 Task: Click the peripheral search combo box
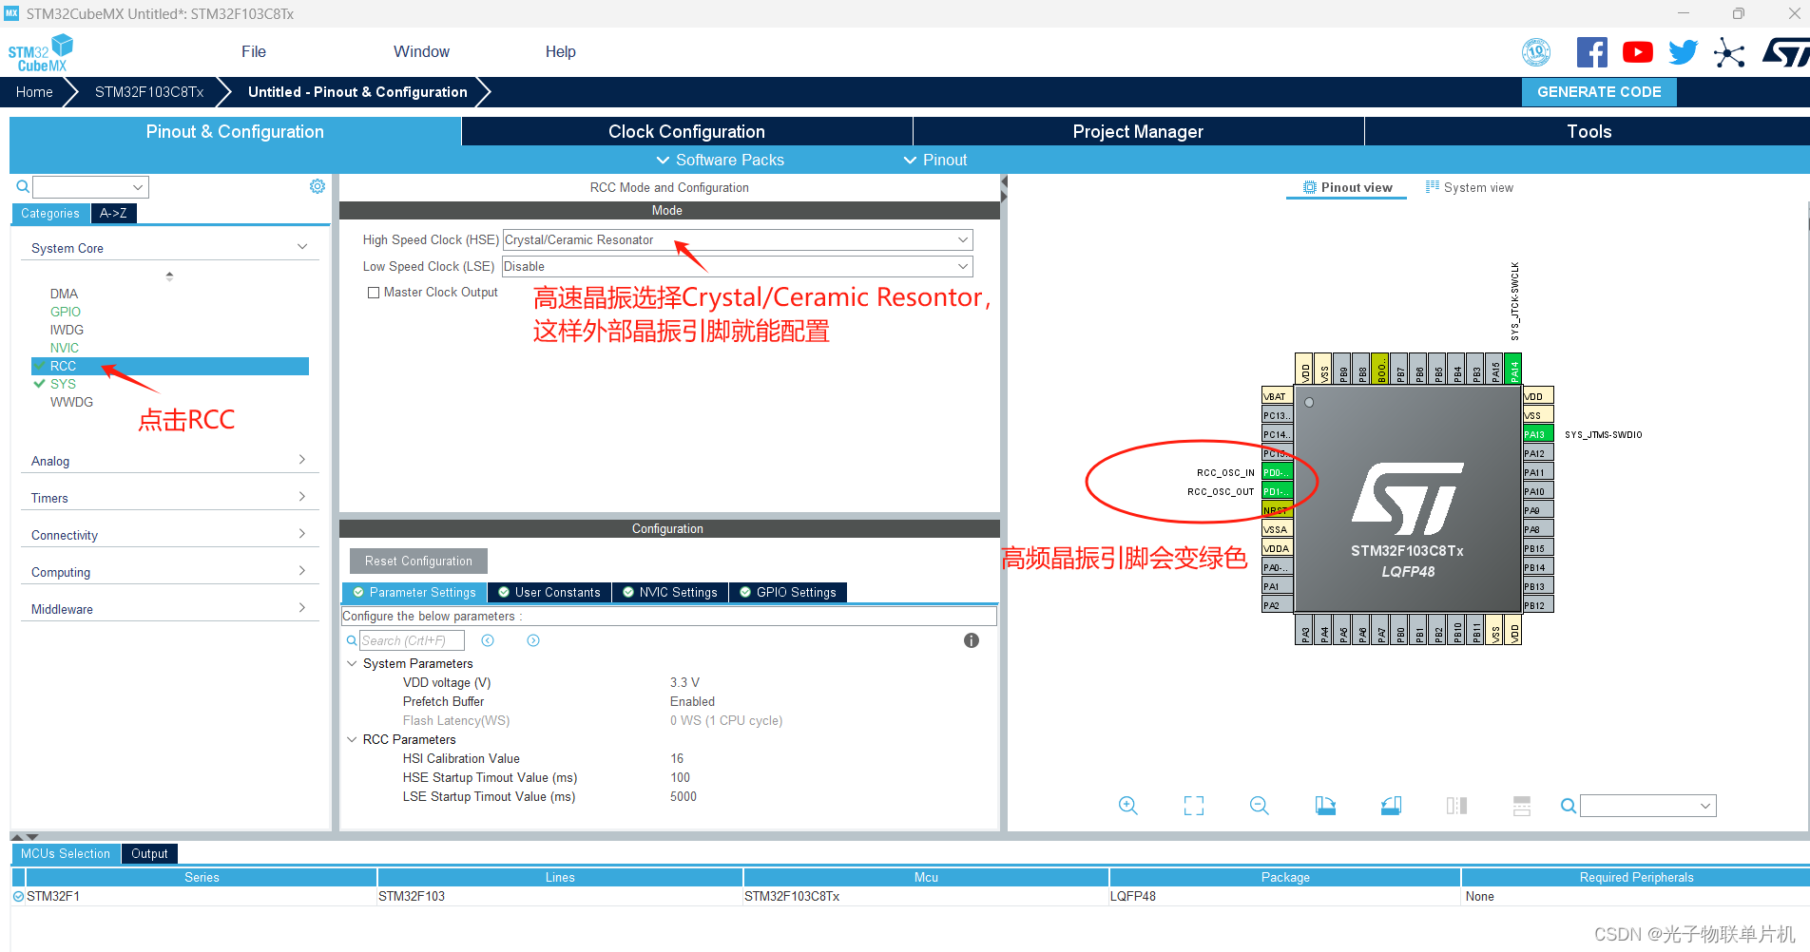point(90,187)
